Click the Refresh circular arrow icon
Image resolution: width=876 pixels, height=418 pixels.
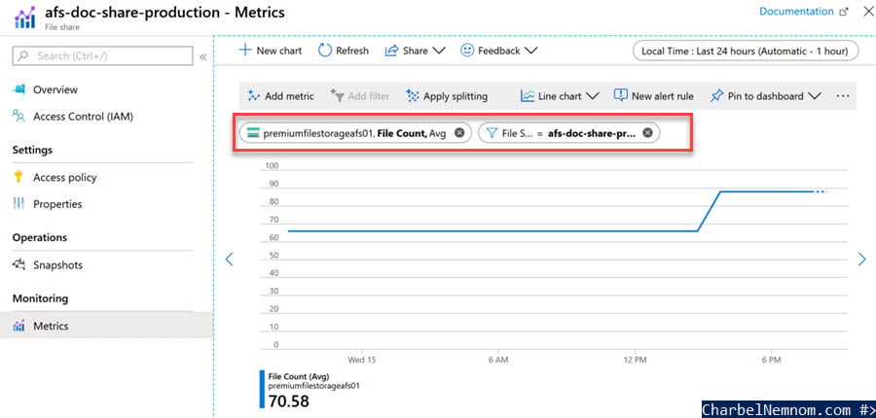point(325,51)
